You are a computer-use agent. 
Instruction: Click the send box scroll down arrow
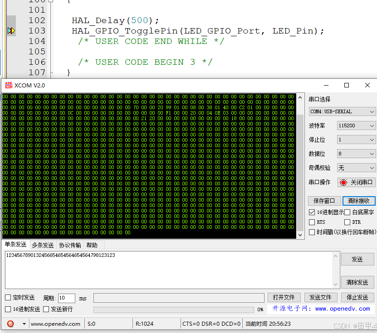[x=336, y=285]
